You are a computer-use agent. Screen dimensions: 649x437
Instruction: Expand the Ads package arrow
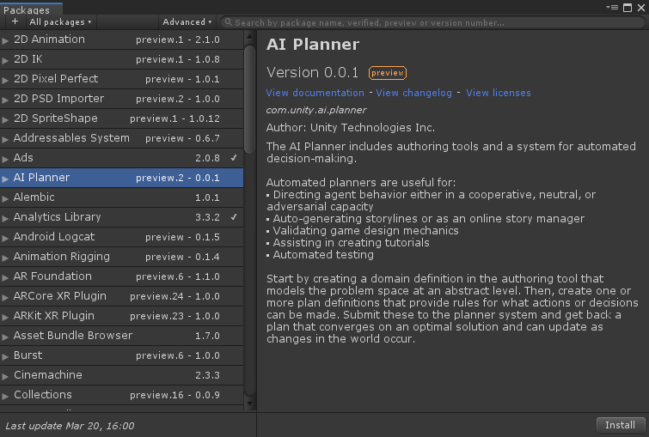(5, 159)
